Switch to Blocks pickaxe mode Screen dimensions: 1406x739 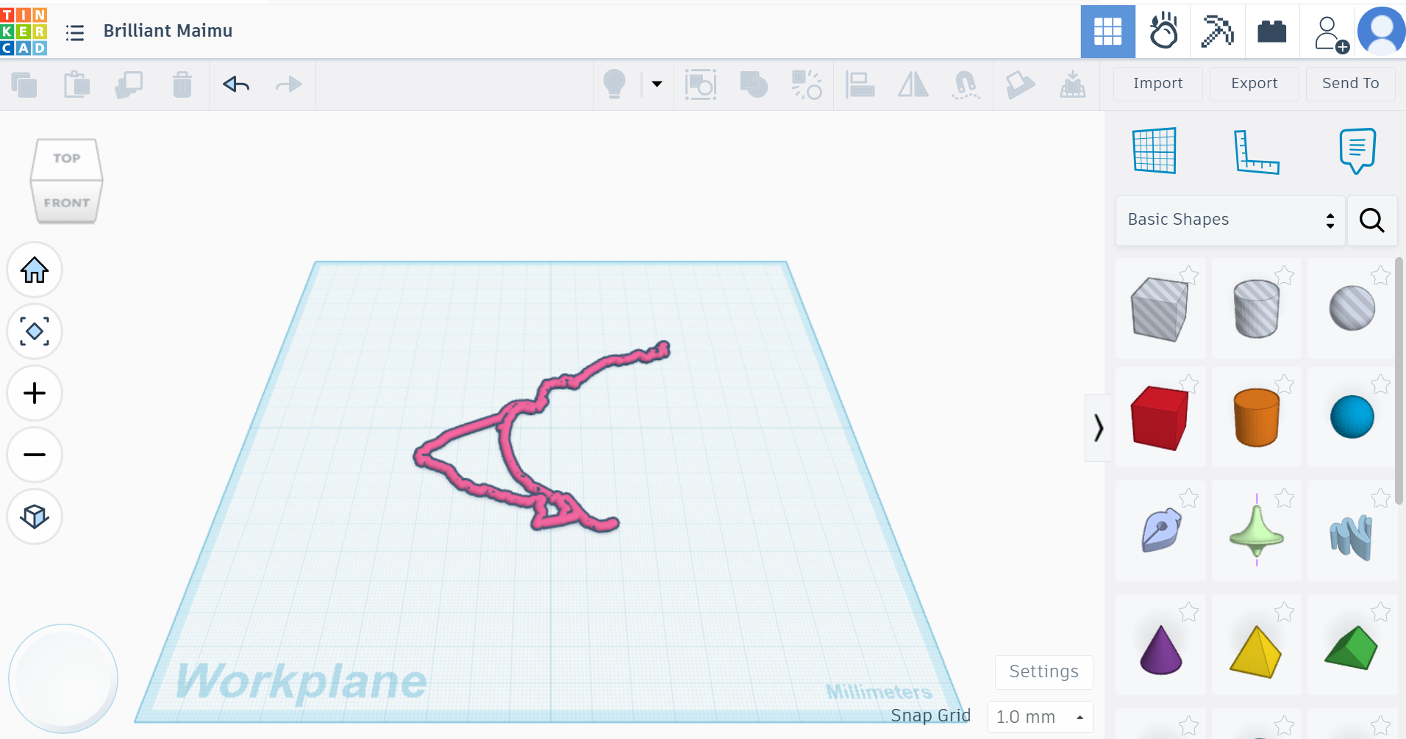1218,32
